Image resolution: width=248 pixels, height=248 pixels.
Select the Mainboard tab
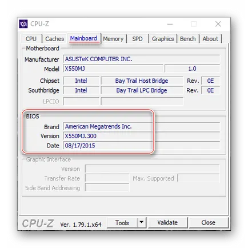(x=83, y=38)
